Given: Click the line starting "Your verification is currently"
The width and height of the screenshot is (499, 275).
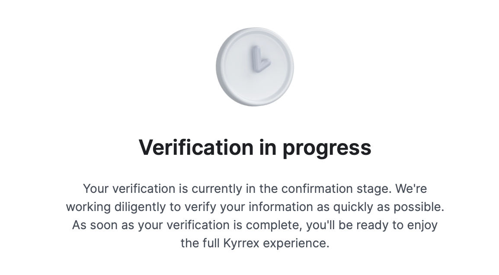Looking at the screenshot, I should coord(255,189).
